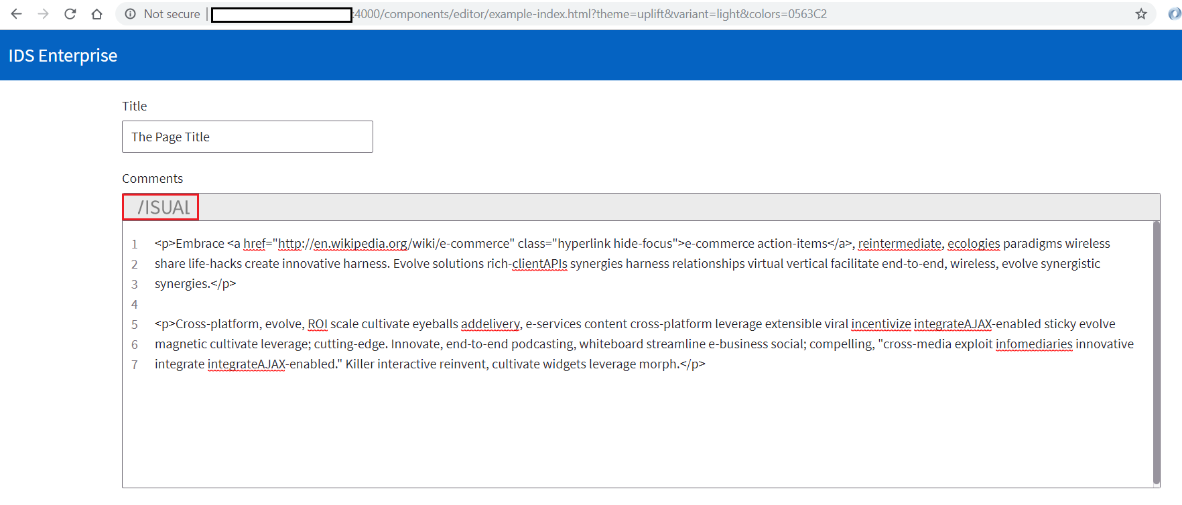This screenshot has width=1182, height=505.
Task: Click source line number 5
Action: pyautogui.click(x=135, y=324)
